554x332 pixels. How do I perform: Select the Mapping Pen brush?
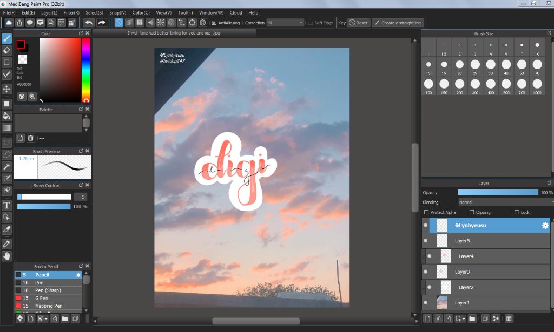pyautogui.click(x=48, y=306)
